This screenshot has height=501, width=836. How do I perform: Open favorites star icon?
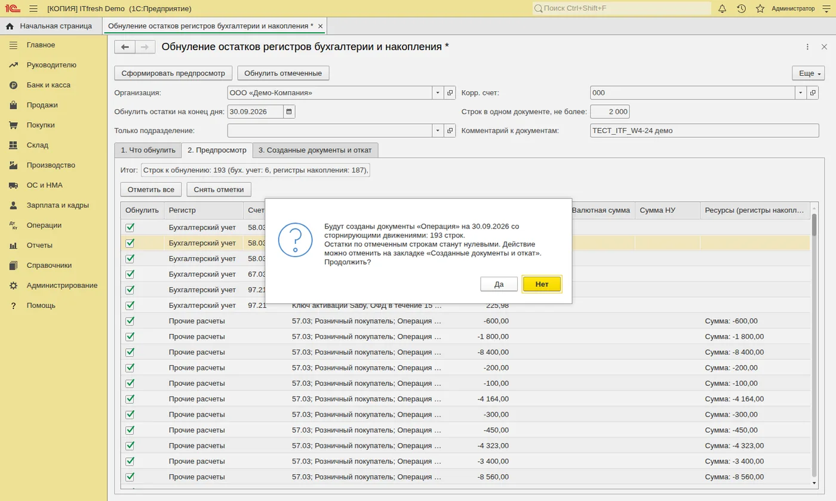[x=760, y=8]
